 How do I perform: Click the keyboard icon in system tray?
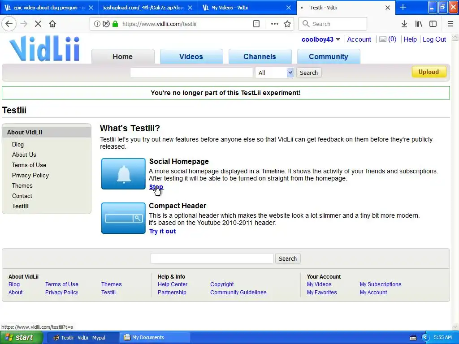click(x=413, y=338)
